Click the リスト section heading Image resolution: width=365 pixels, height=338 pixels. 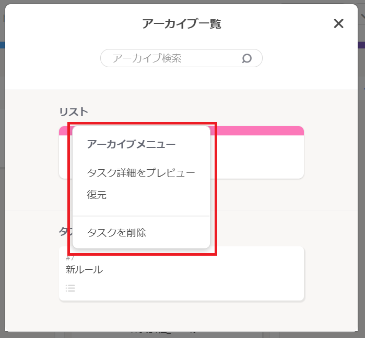pos(74,111)
